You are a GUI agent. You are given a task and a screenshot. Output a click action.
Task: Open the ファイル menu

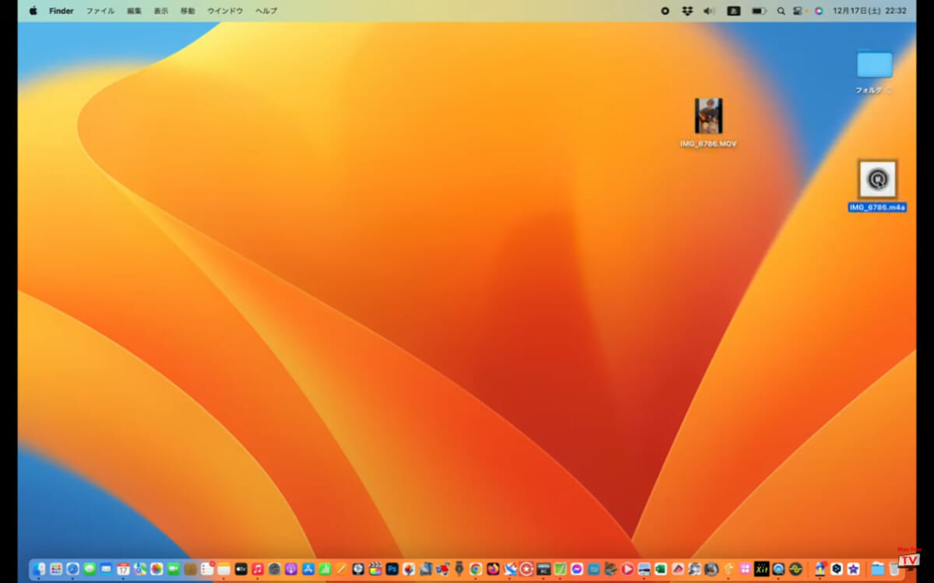point(100,11)
